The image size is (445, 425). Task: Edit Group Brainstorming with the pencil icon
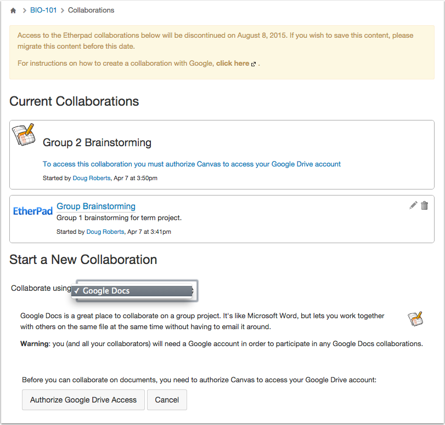[x=413, y=205]
